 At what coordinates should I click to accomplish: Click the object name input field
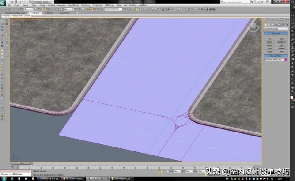tap(273, 59)
